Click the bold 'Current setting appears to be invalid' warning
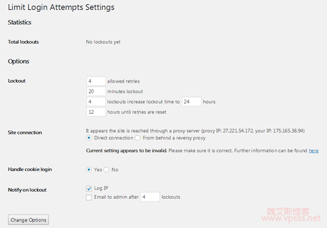 (126, 151)
